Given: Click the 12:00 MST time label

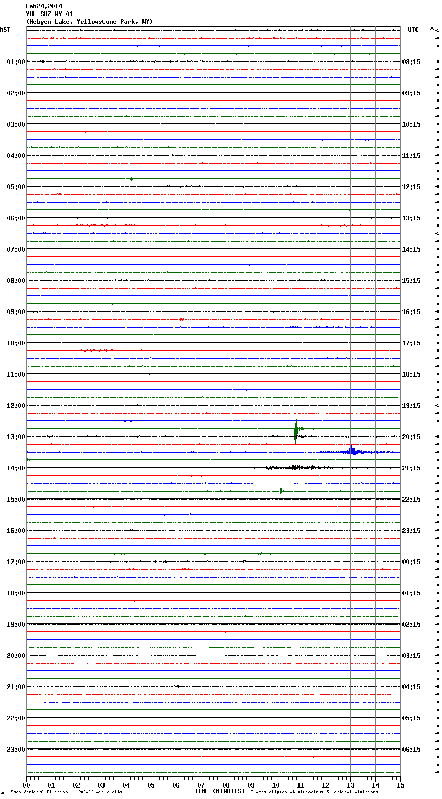Looking at the screenshot, I should coord(16,406).
